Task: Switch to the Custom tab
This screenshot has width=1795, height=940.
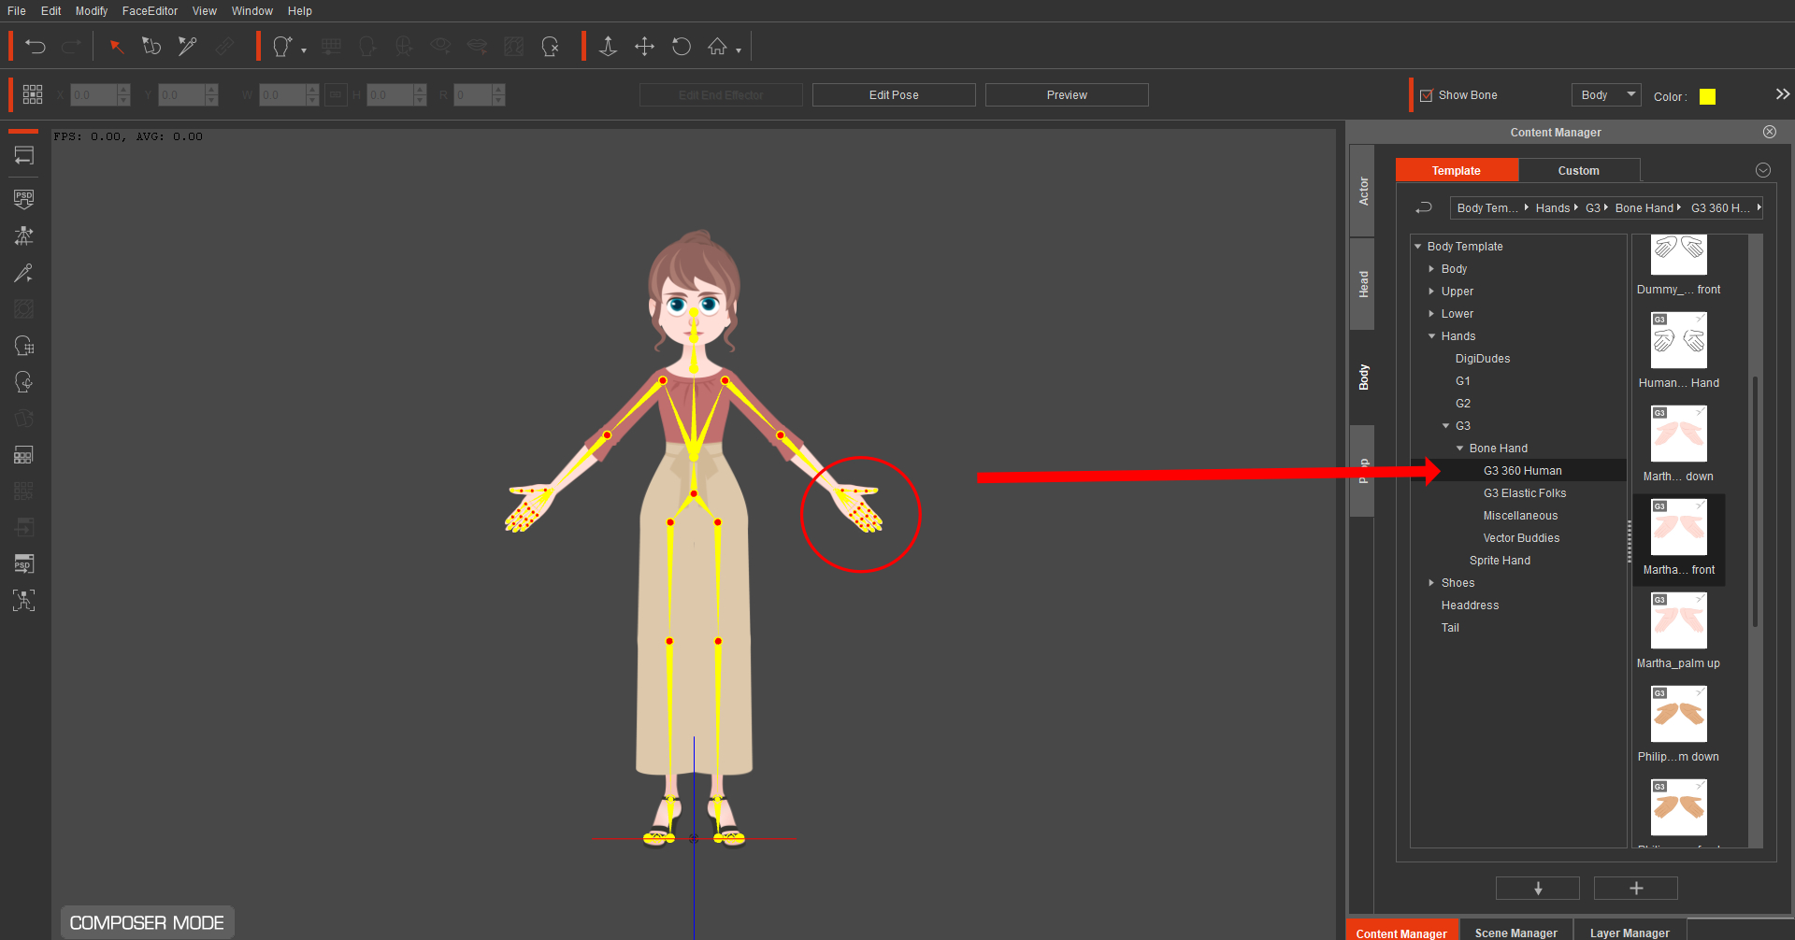Action: tap(1579, 170)
